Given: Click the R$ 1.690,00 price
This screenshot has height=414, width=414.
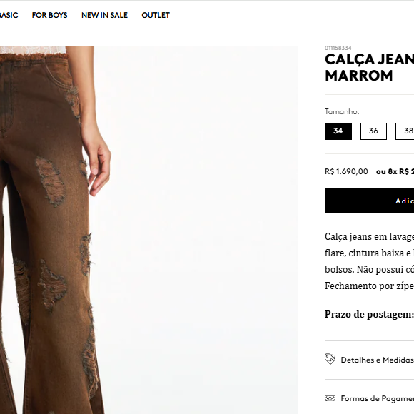Looking at the screenshot, I should coord(346,171).
